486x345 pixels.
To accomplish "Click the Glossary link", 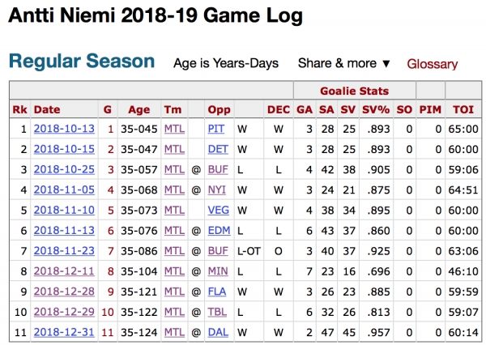I will click(432, 64).
